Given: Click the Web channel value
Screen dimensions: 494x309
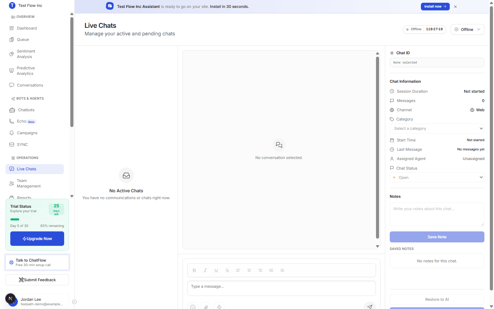Looking at the screenshot, I should pyautogui.click(x=477, y=110).
